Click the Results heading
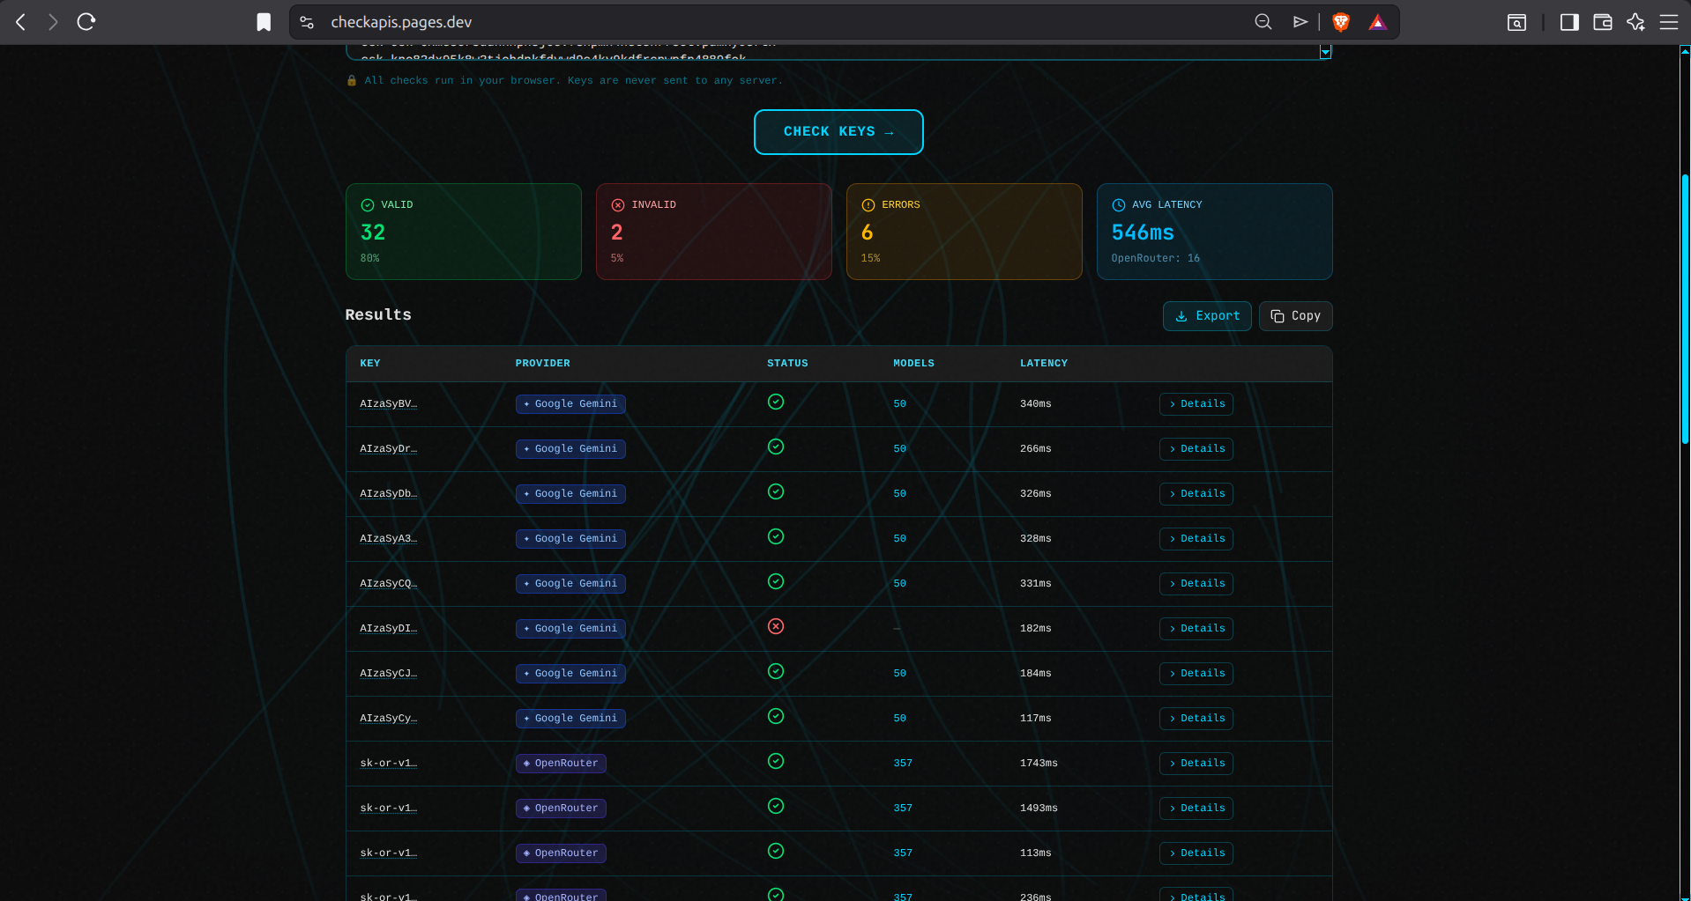 point(378,315)
